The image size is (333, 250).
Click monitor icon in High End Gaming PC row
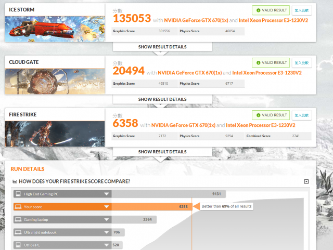click(x=18, y=194)
